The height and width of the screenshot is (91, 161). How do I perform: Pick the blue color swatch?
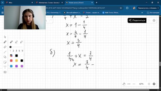(11, 66)
